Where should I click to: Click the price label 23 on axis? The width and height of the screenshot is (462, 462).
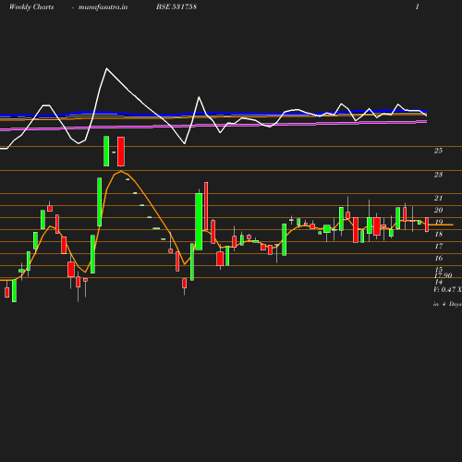[x=438, y=175]
